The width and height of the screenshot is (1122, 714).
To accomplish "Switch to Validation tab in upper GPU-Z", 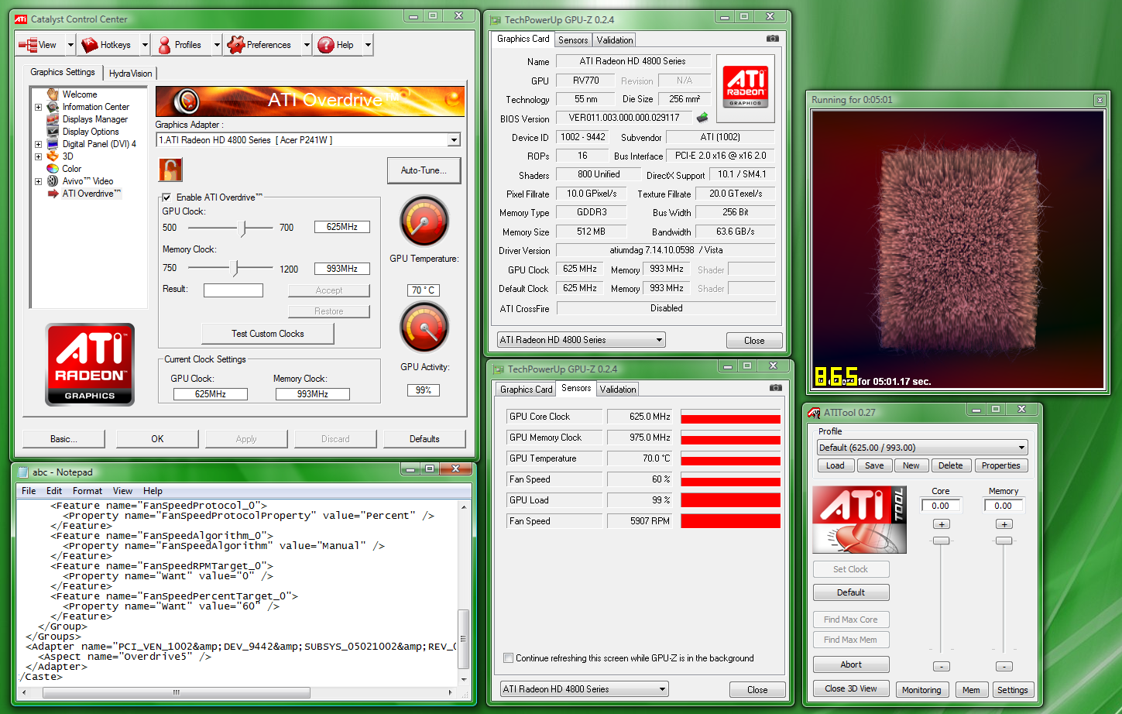I will [615, 40].
